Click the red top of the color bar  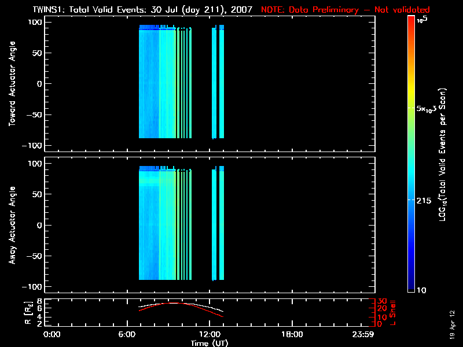pos(411,20)
